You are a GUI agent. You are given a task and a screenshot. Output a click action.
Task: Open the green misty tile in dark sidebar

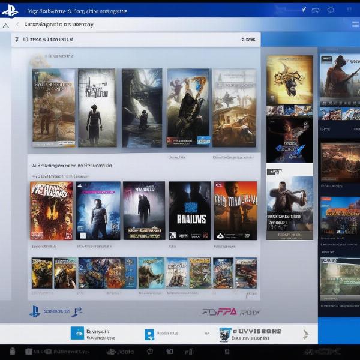pos(340,278)
